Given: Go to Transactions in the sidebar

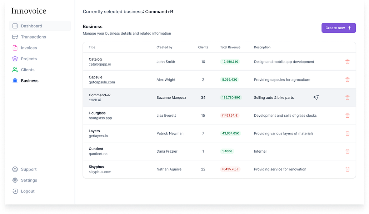Looking at the screenshot, I should 33,37.
